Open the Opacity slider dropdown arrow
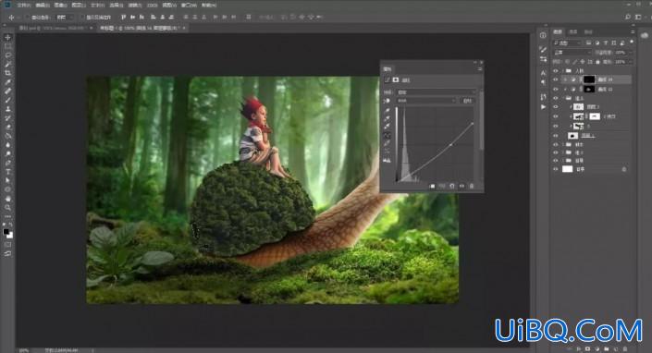 (x=630, y=53)
